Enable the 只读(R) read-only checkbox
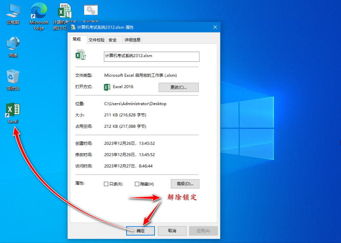This screenshot has height=243, width=341. tap(106, 184)
